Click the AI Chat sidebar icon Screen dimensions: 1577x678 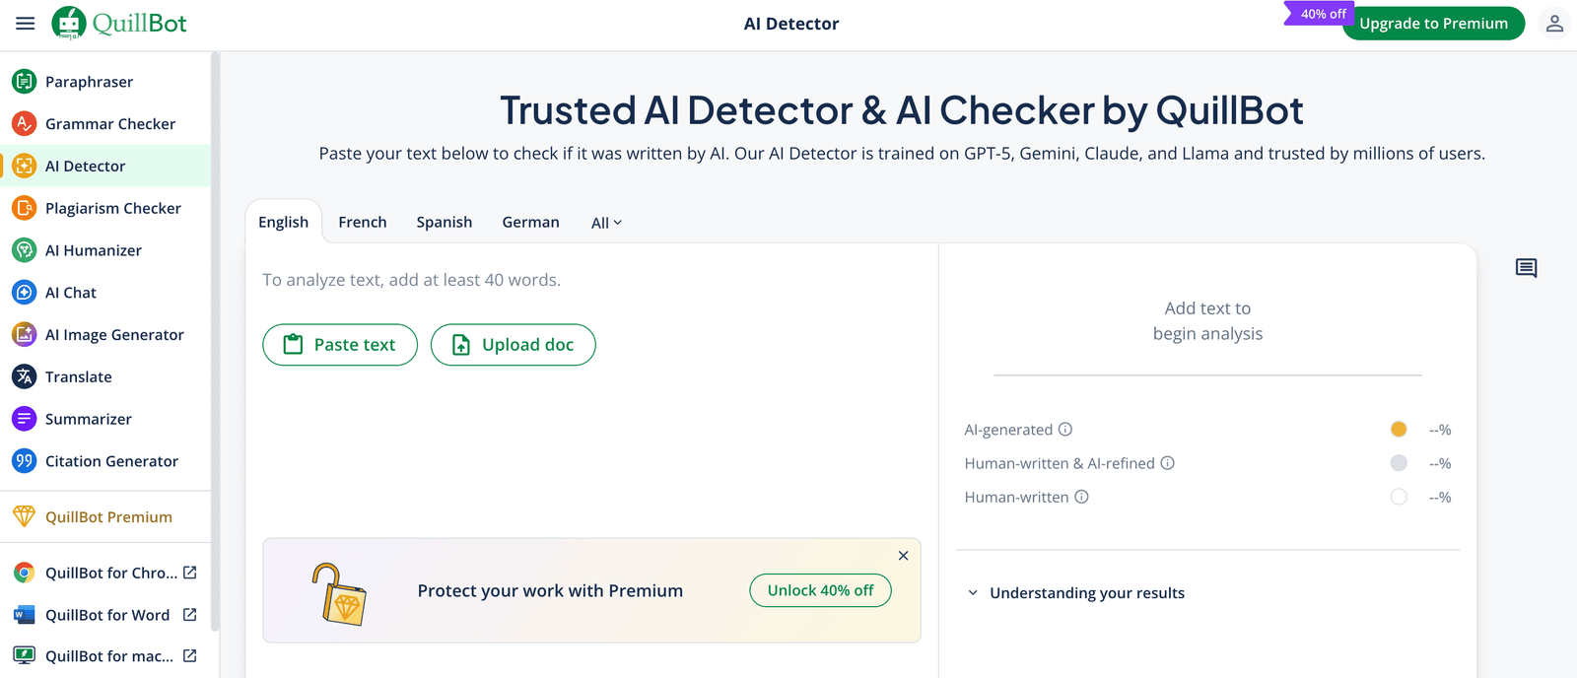(25, 293)
